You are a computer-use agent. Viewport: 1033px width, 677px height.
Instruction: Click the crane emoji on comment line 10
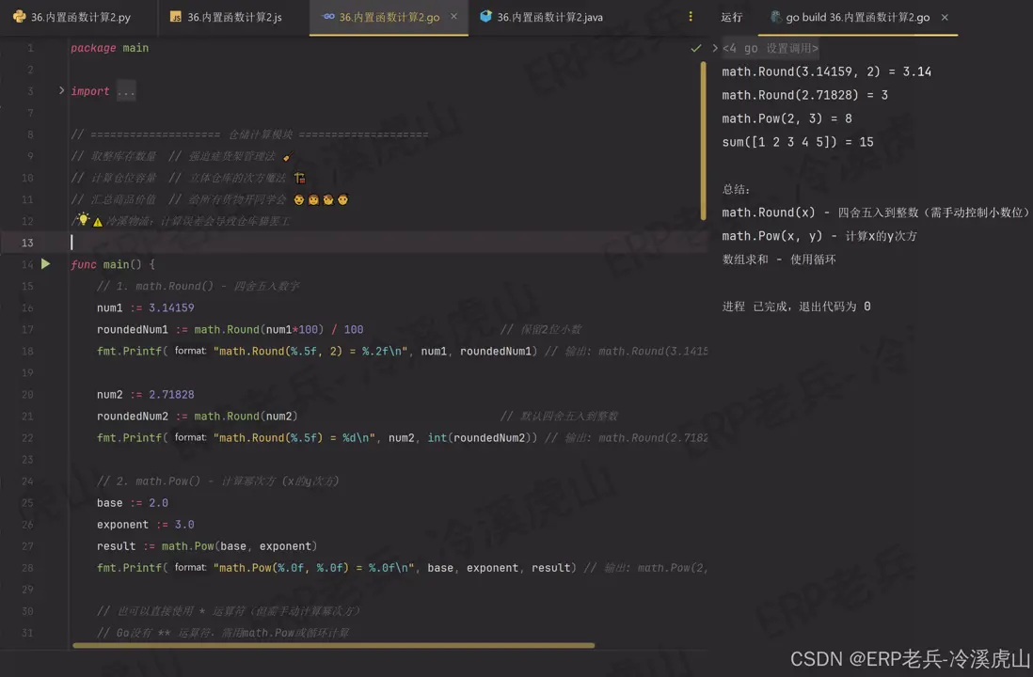pos(300,178)
